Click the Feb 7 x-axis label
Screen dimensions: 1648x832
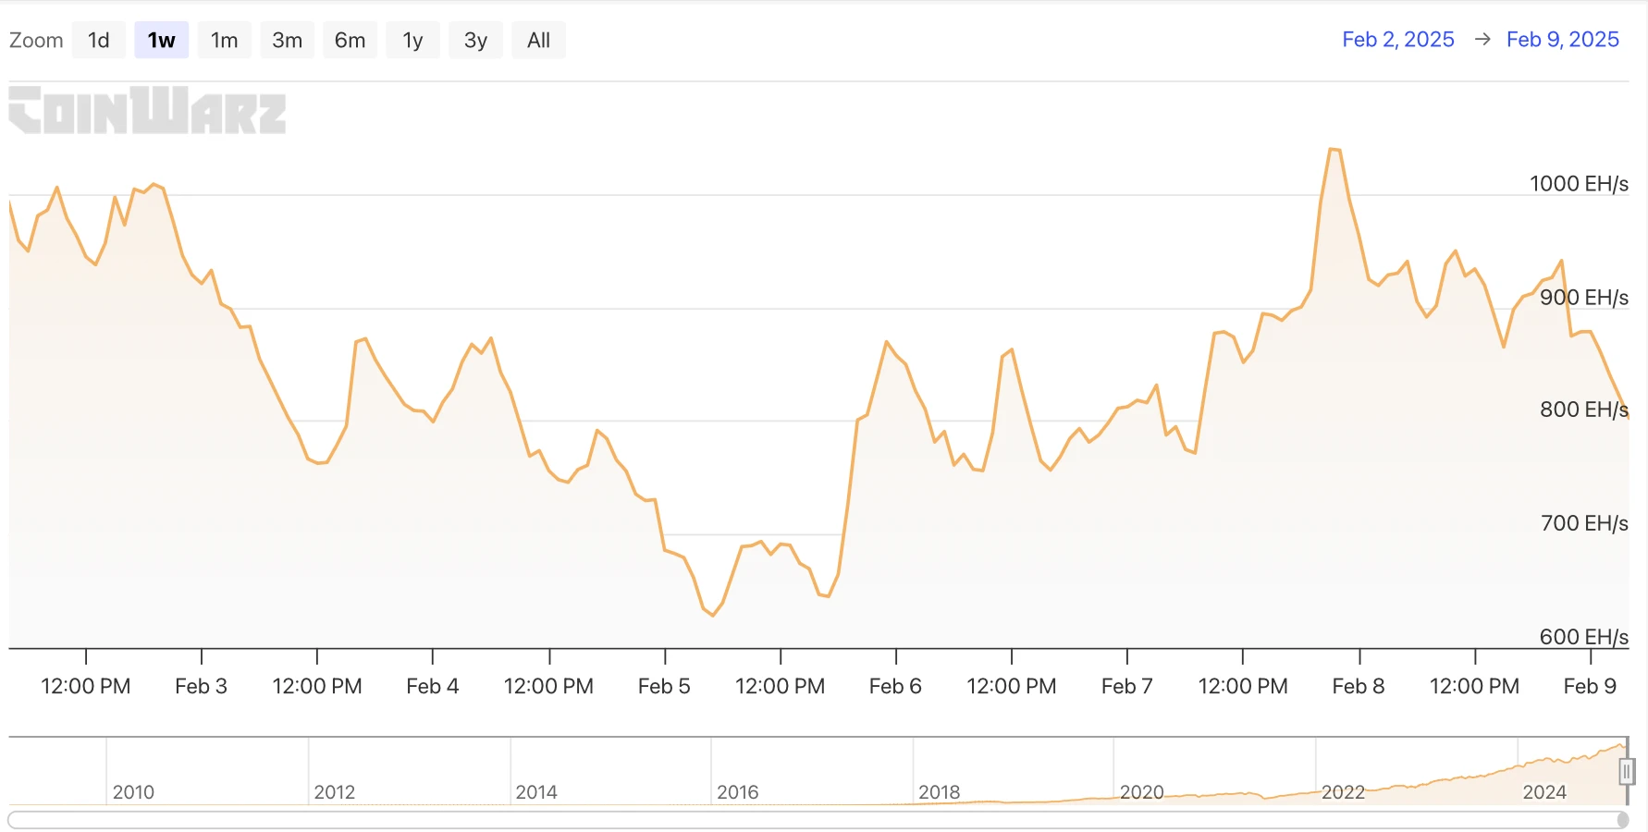(x=1126, y=686)
